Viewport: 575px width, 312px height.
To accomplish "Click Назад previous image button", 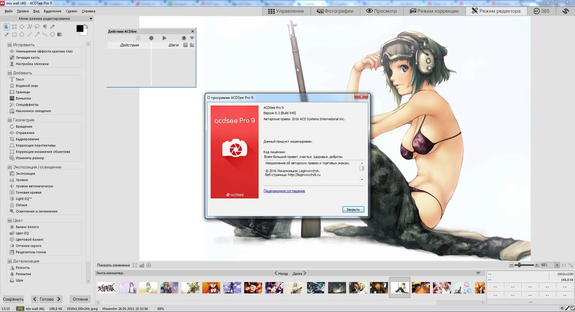I will click(281, 273).
